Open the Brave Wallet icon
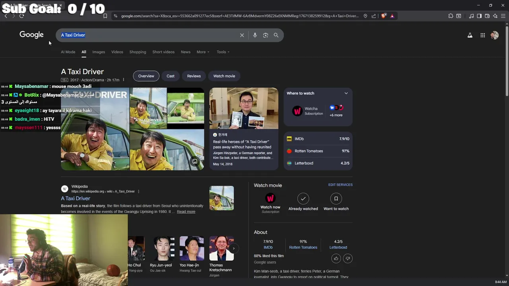Viewport: 509px width, 286px height. (x=487, y=16)
